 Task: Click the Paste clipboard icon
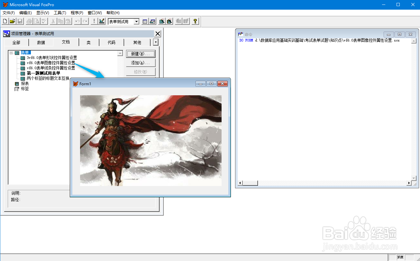pyautogui.click(x=68, y=22)
